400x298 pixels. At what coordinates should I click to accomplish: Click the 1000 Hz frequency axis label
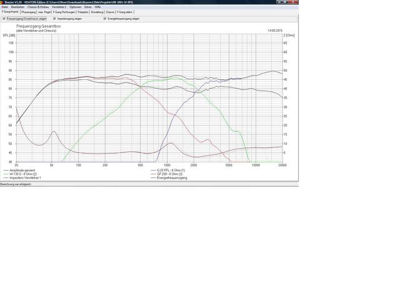pyautogui.click(x=167, y=165)
